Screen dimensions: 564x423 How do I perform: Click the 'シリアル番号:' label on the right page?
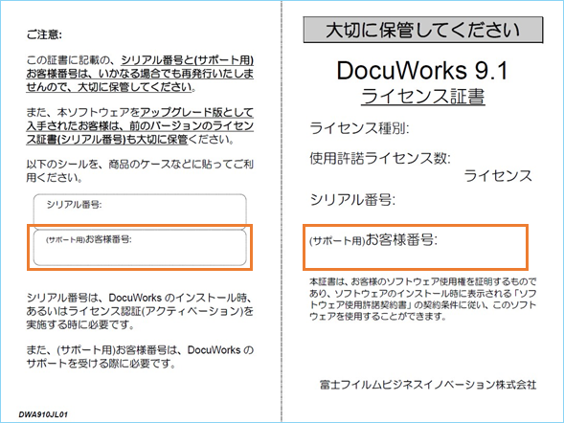click(x=352, y=199)
